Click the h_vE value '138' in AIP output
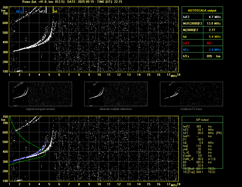 pyautogui.click(x=199, y=152)
